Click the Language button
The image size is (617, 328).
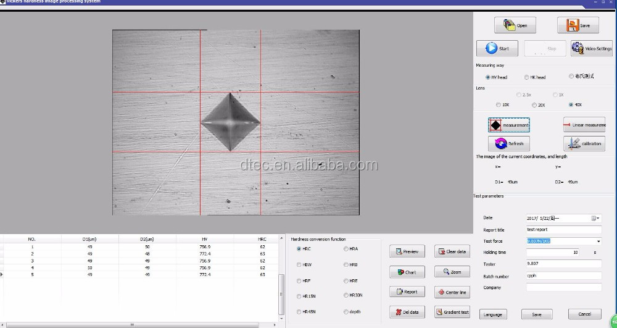coord(493,314)
